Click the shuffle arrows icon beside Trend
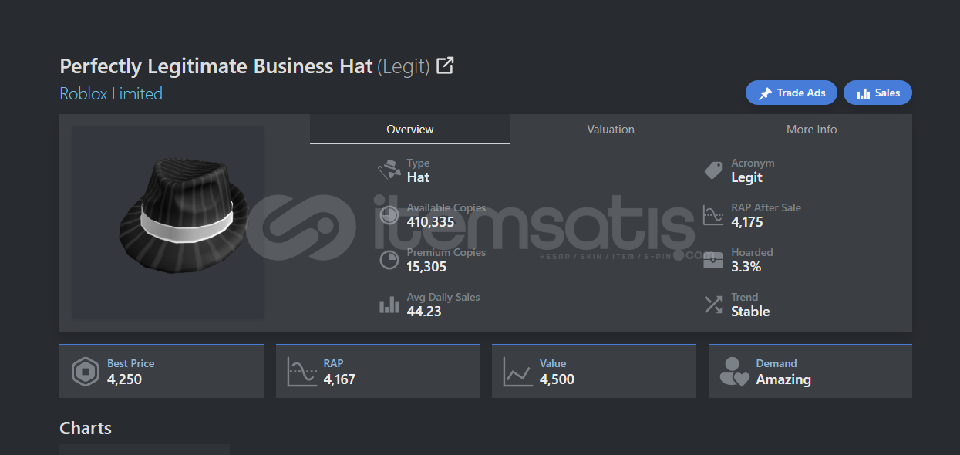This screenshot has width=960, height=455. [714, 305]
